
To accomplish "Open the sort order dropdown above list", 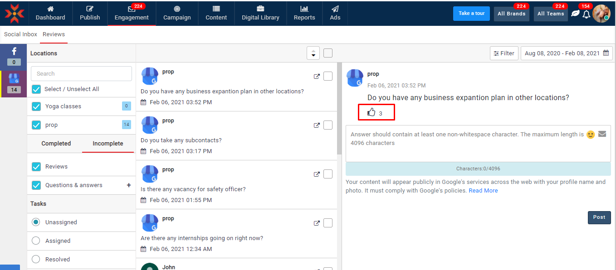I will 313,53.
